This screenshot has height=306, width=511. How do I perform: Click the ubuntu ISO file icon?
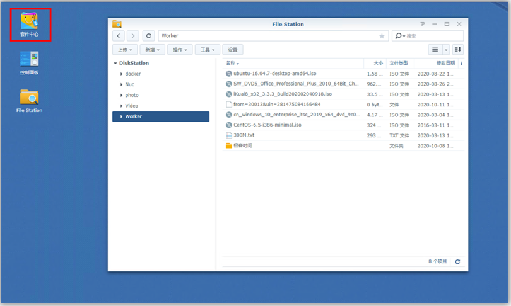(229, 74)
